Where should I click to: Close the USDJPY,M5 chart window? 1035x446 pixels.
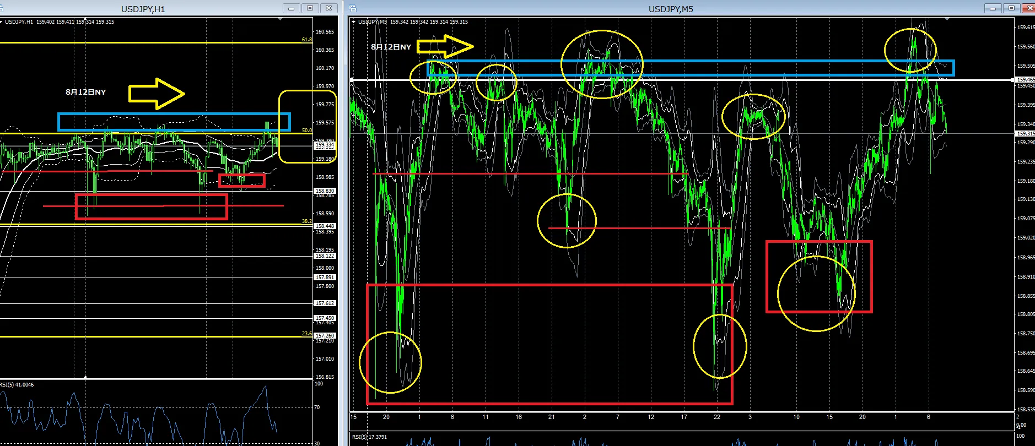[1028, 8]
